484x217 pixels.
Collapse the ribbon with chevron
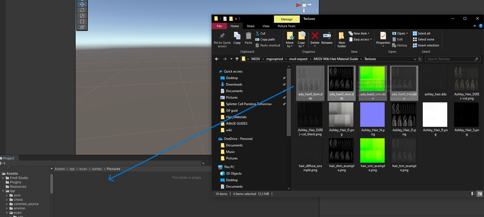475,26
